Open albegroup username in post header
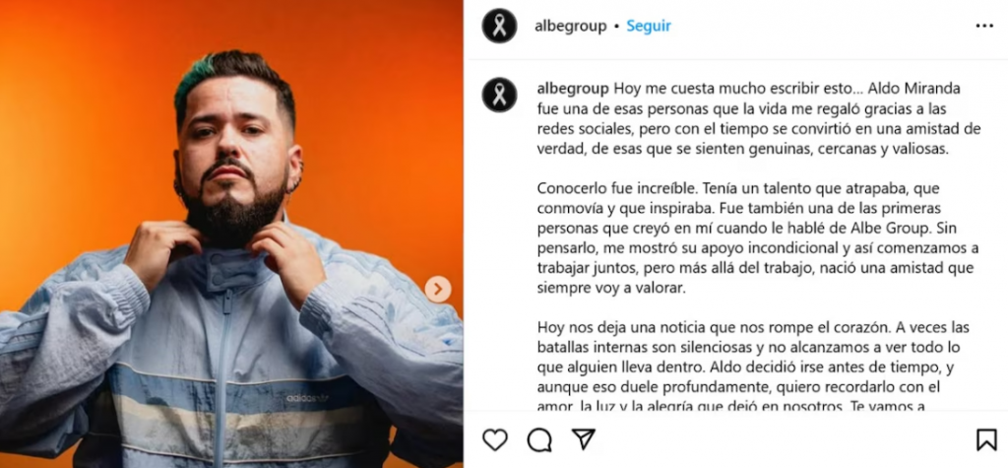The height and width of the screenshot is (468, 1008). (570, 26)
